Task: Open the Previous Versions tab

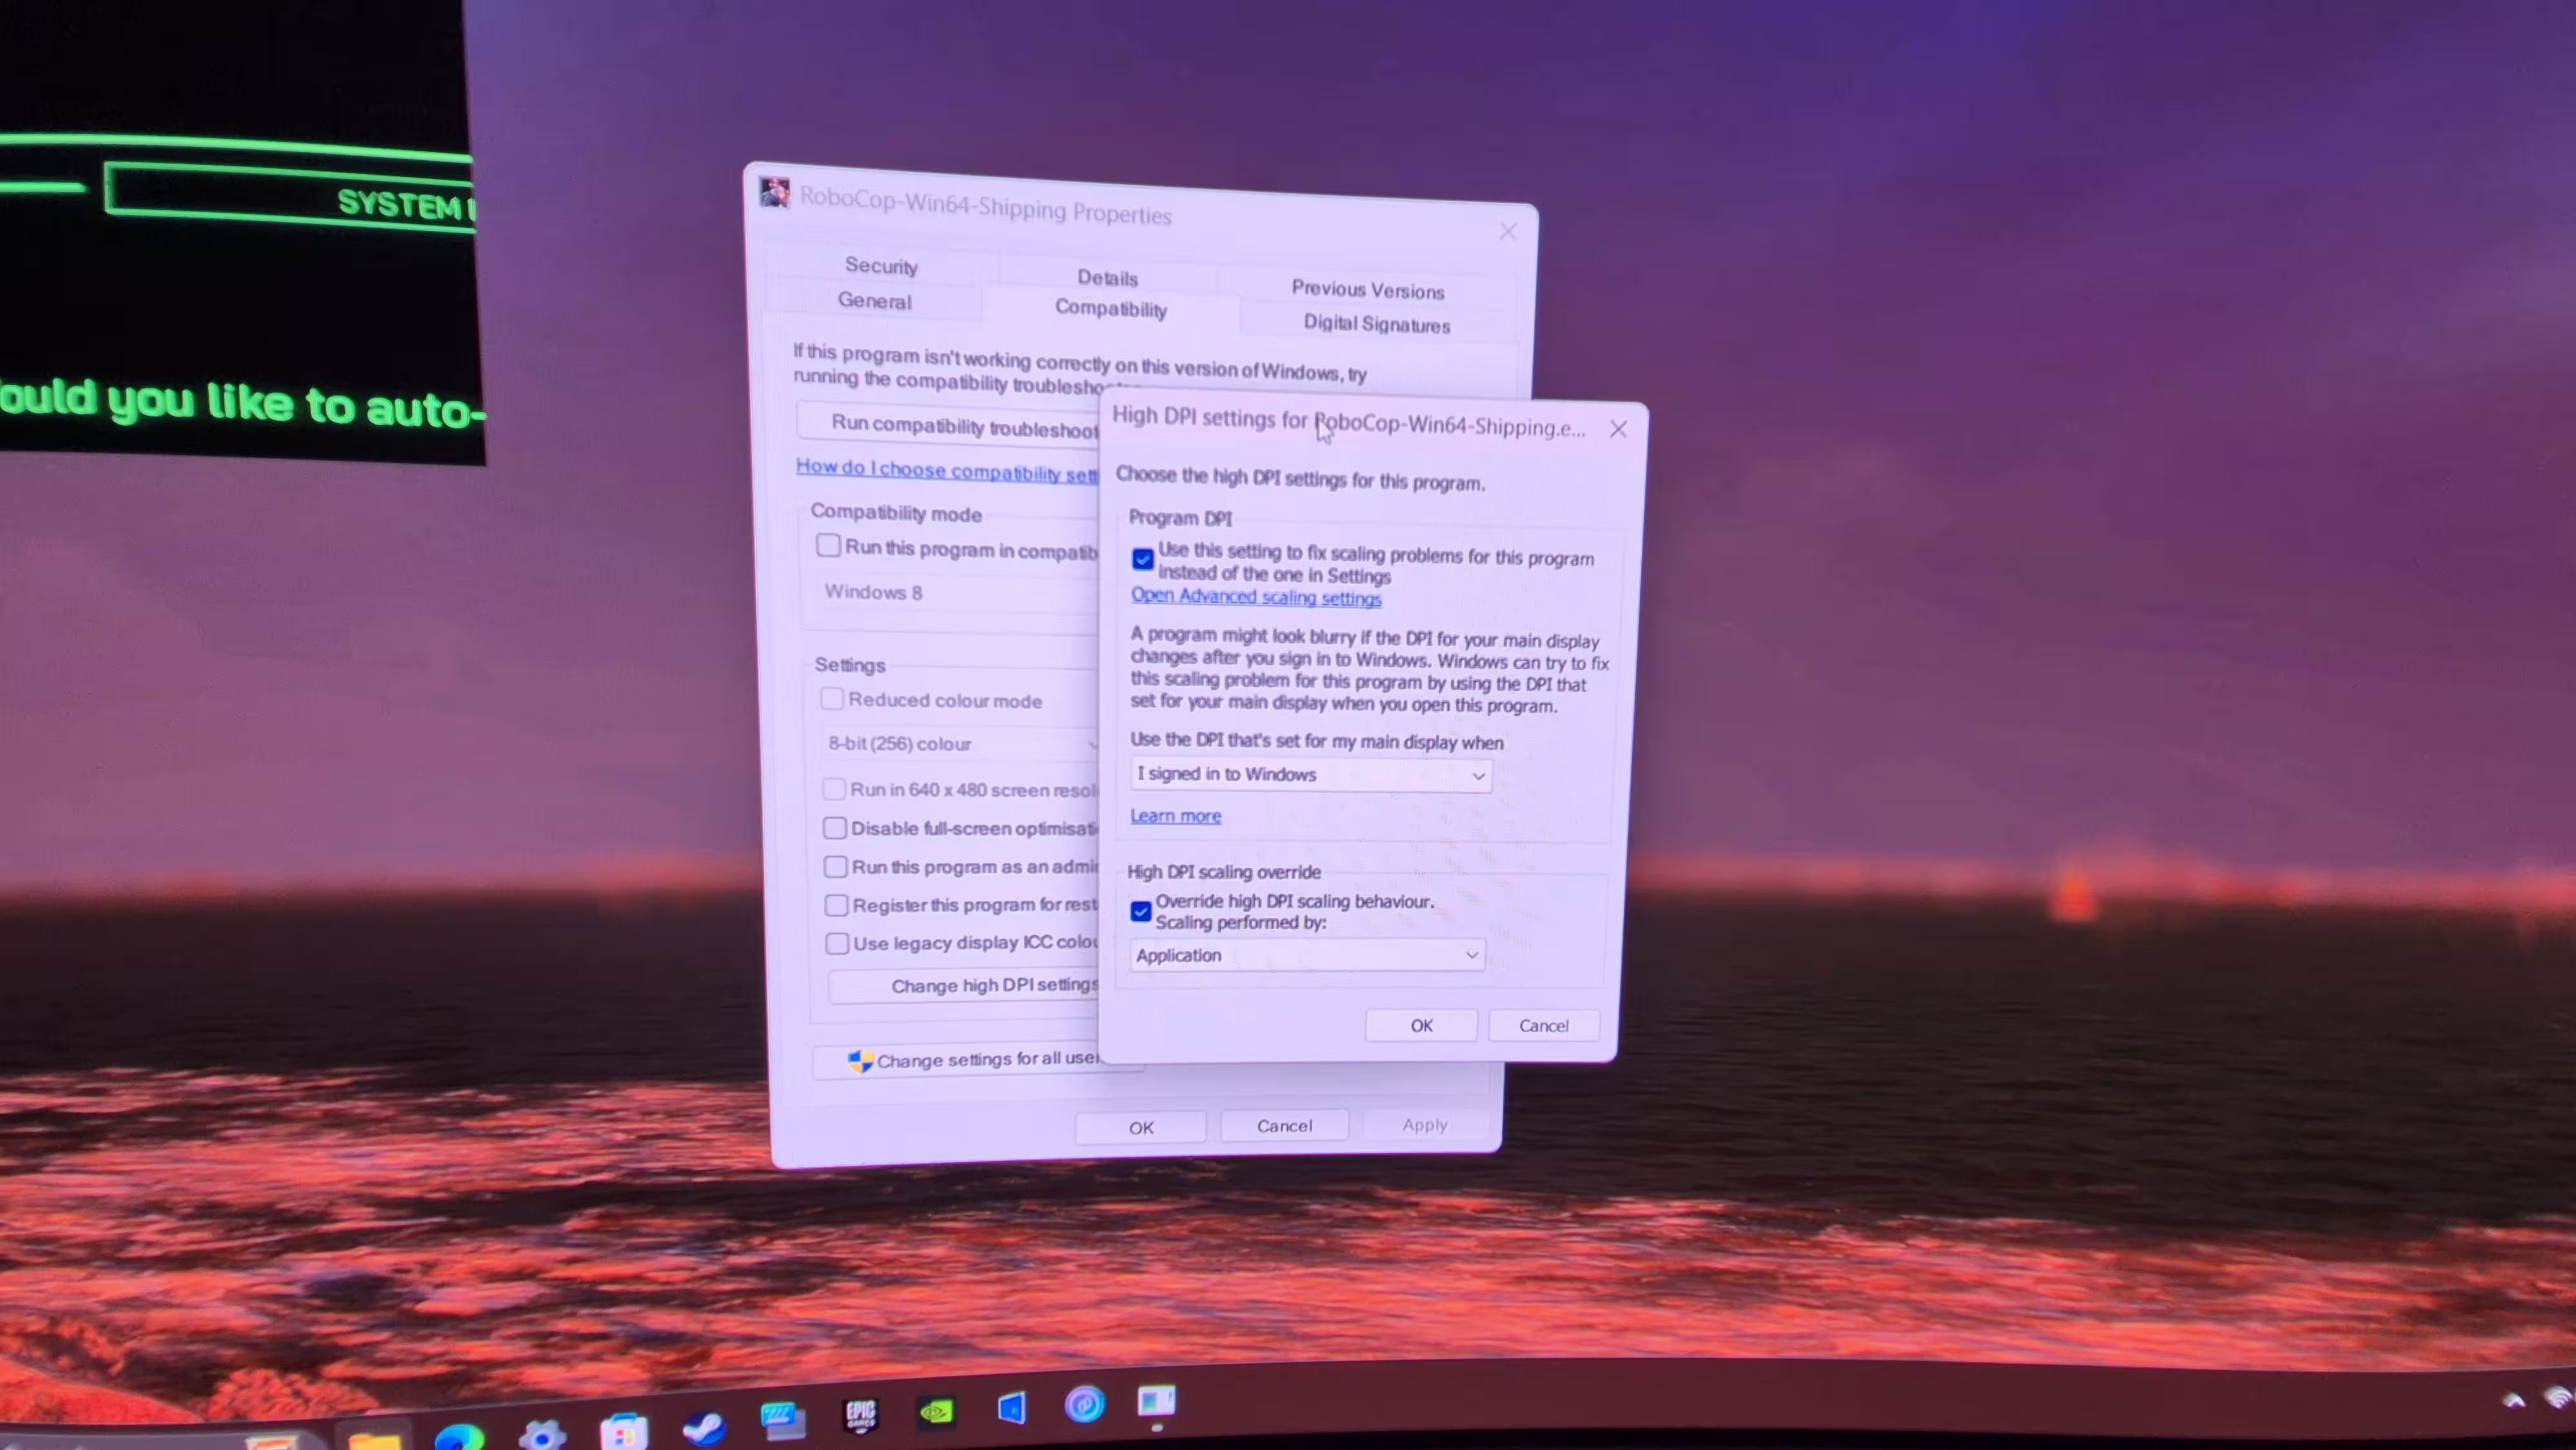Action: coord(1367,290)
